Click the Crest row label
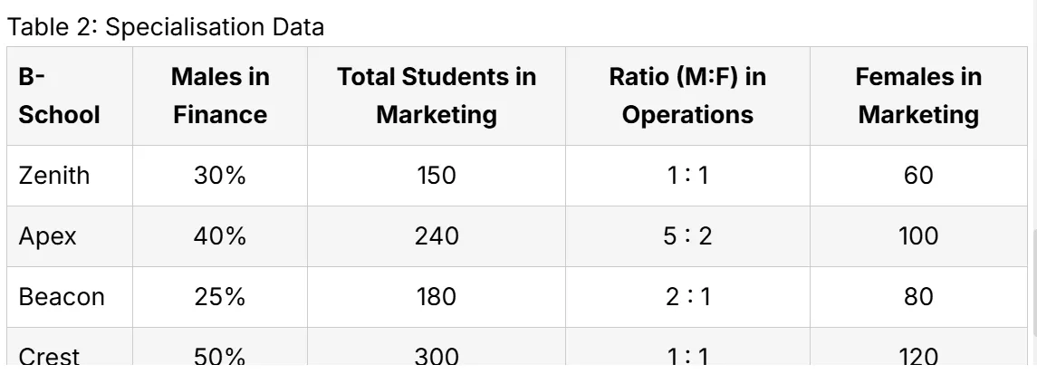The image size is (1037, 374). tap(49, 356)
